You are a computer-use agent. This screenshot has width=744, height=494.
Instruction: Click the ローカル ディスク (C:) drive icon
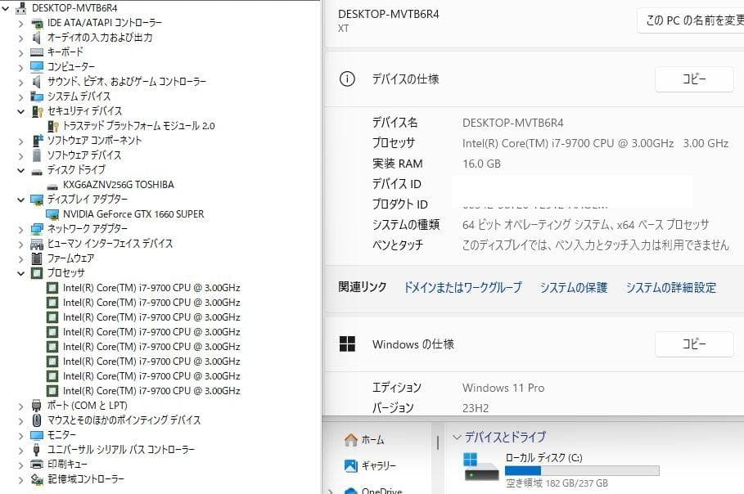478,468
